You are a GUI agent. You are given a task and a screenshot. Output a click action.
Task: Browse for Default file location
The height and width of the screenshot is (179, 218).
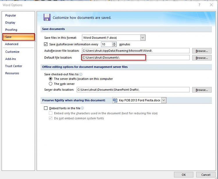coord(202,58)
